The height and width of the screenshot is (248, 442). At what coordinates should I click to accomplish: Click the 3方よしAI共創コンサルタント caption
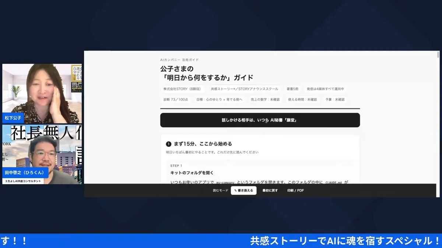coord(23,181)
